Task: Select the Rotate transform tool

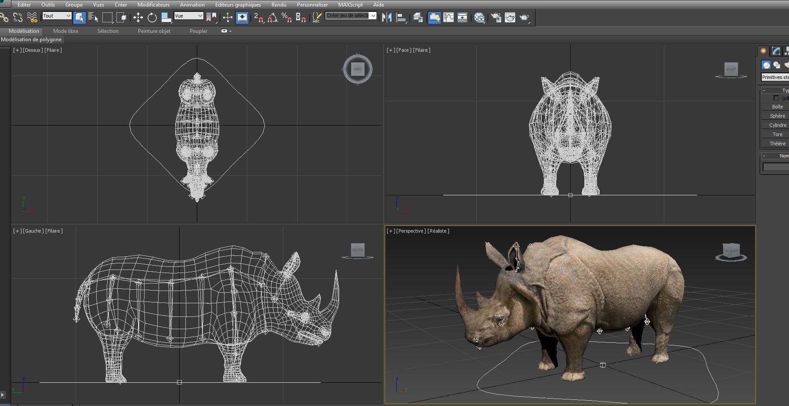Action: pos(152,18)
